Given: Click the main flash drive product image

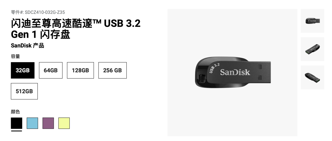Looking at the screenshot, I should [x=232, y=73].
